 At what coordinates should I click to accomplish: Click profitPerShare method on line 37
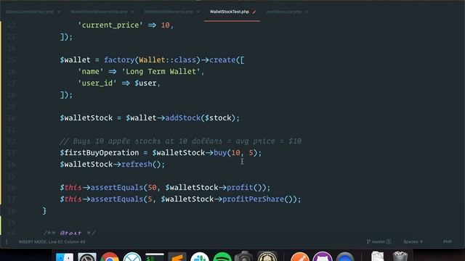coord(253,199)
